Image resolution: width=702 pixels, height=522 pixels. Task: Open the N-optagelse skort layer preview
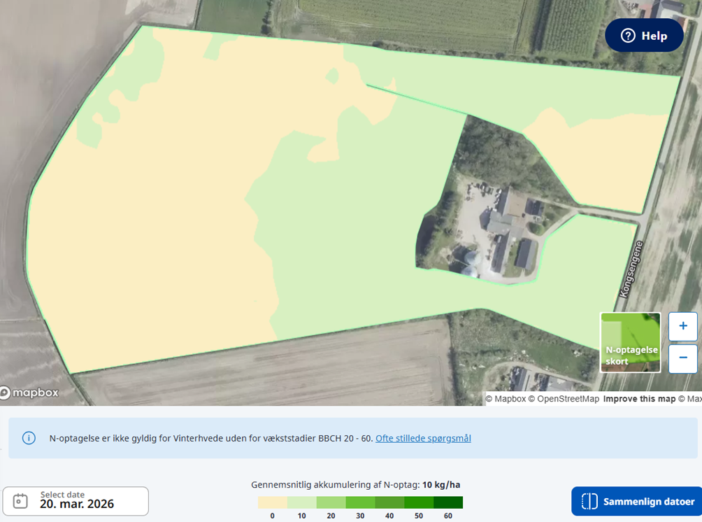pyautogui.click(x=629, y=341)
